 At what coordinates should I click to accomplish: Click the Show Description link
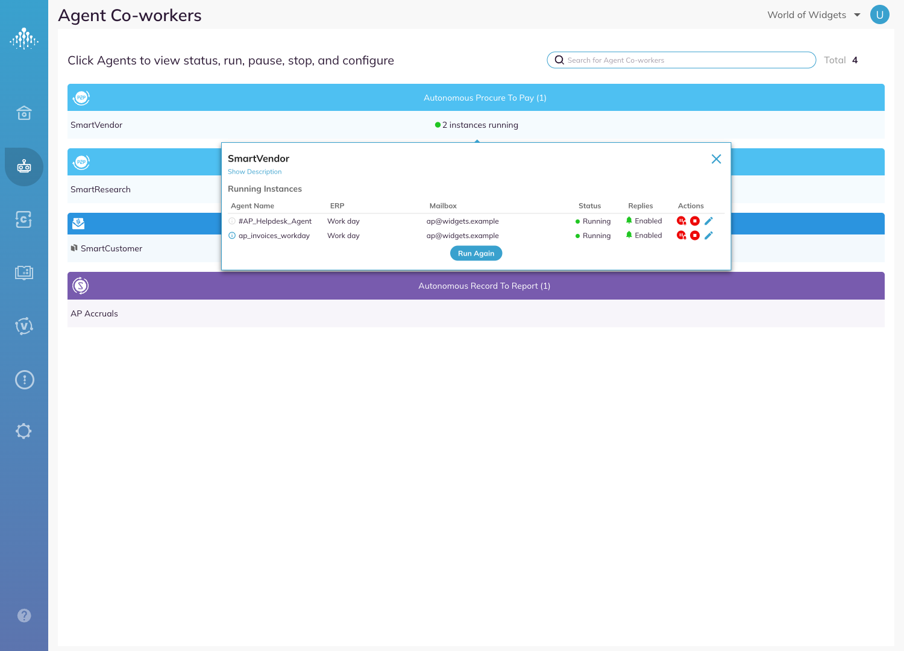pyautogui.click(x=254, y=172)
